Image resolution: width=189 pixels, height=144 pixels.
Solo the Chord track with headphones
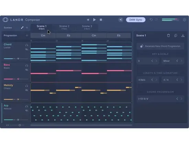click(x=27, y=45)
